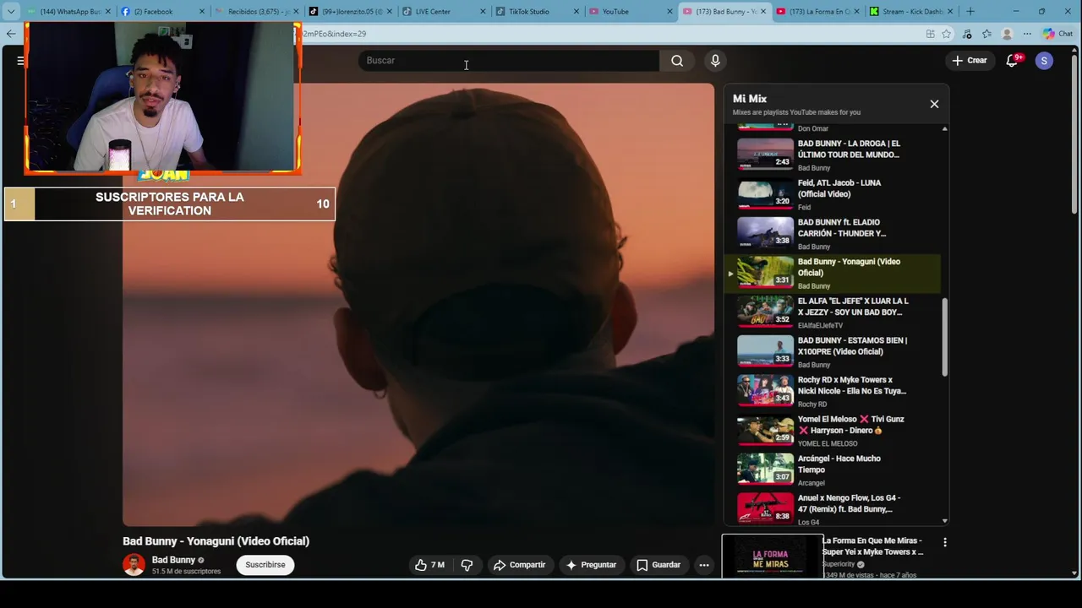The height and width of the screenshot is (608, 1082).
Task: Play THUNDER Y... Eladio Carrión video
Action: pyautogui.click(x=832, y=234)
